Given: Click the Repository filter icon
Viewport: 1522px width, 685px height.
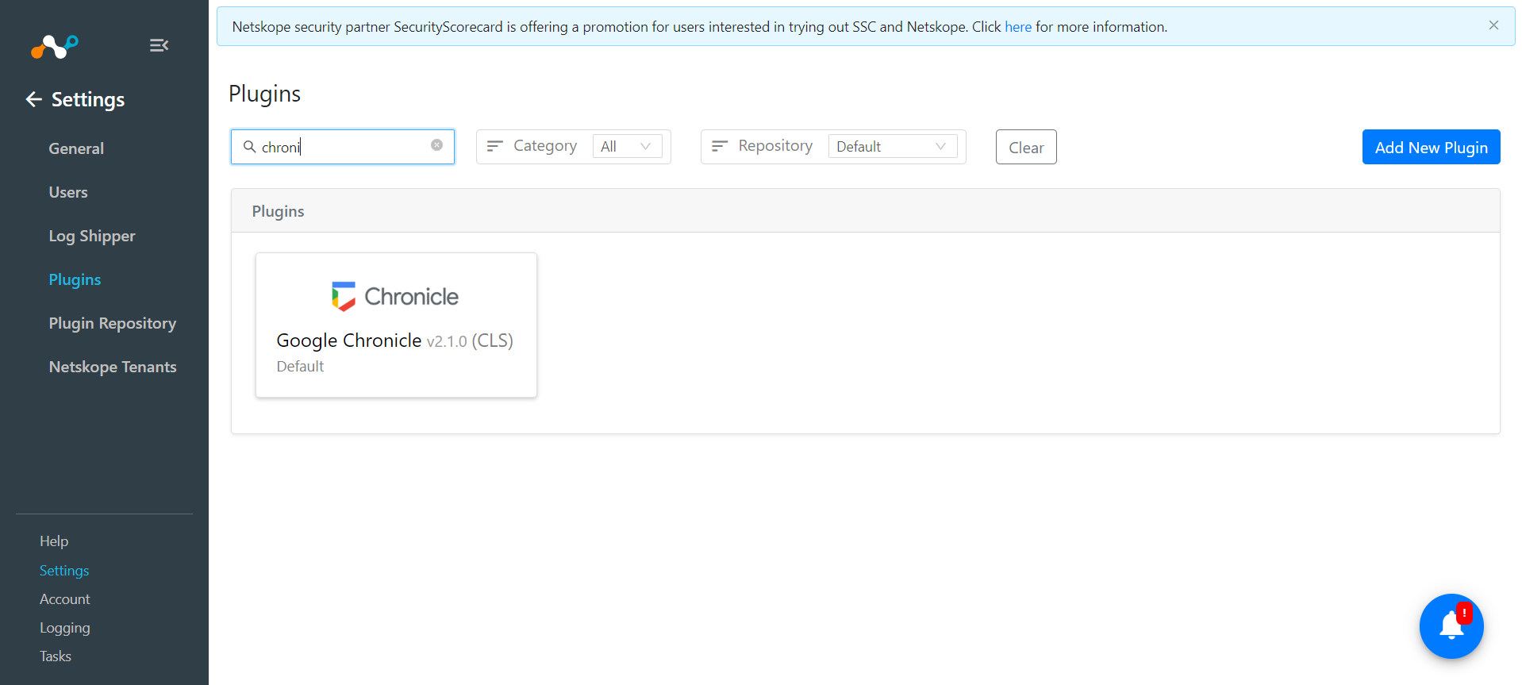Looking at the screenshot, I should tap(720, 146).
